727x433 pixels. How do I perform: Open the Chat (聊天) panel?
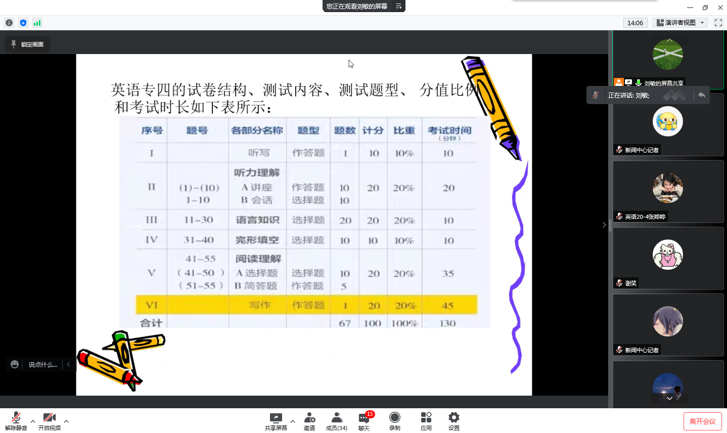[364, 421]
